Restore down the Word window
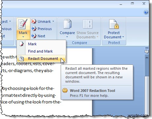The image size is (152, 119). [x=132, y=4]
